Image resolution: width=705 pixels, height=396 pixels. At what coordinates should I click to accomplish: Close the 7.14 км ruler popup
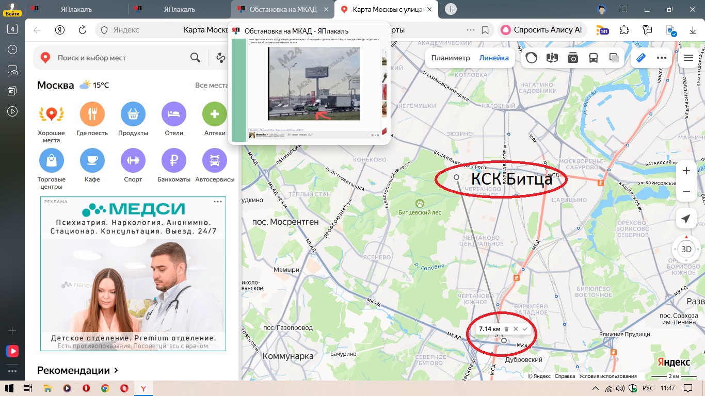tap(516, 329)
